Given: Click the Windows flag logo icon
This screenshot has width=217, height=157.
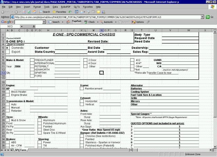Looking at the screenshot, I should point(212,7).
